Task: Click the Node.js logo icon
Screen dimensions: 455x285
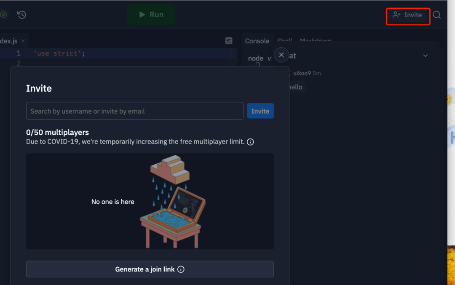Action: [x=3, y=14]
